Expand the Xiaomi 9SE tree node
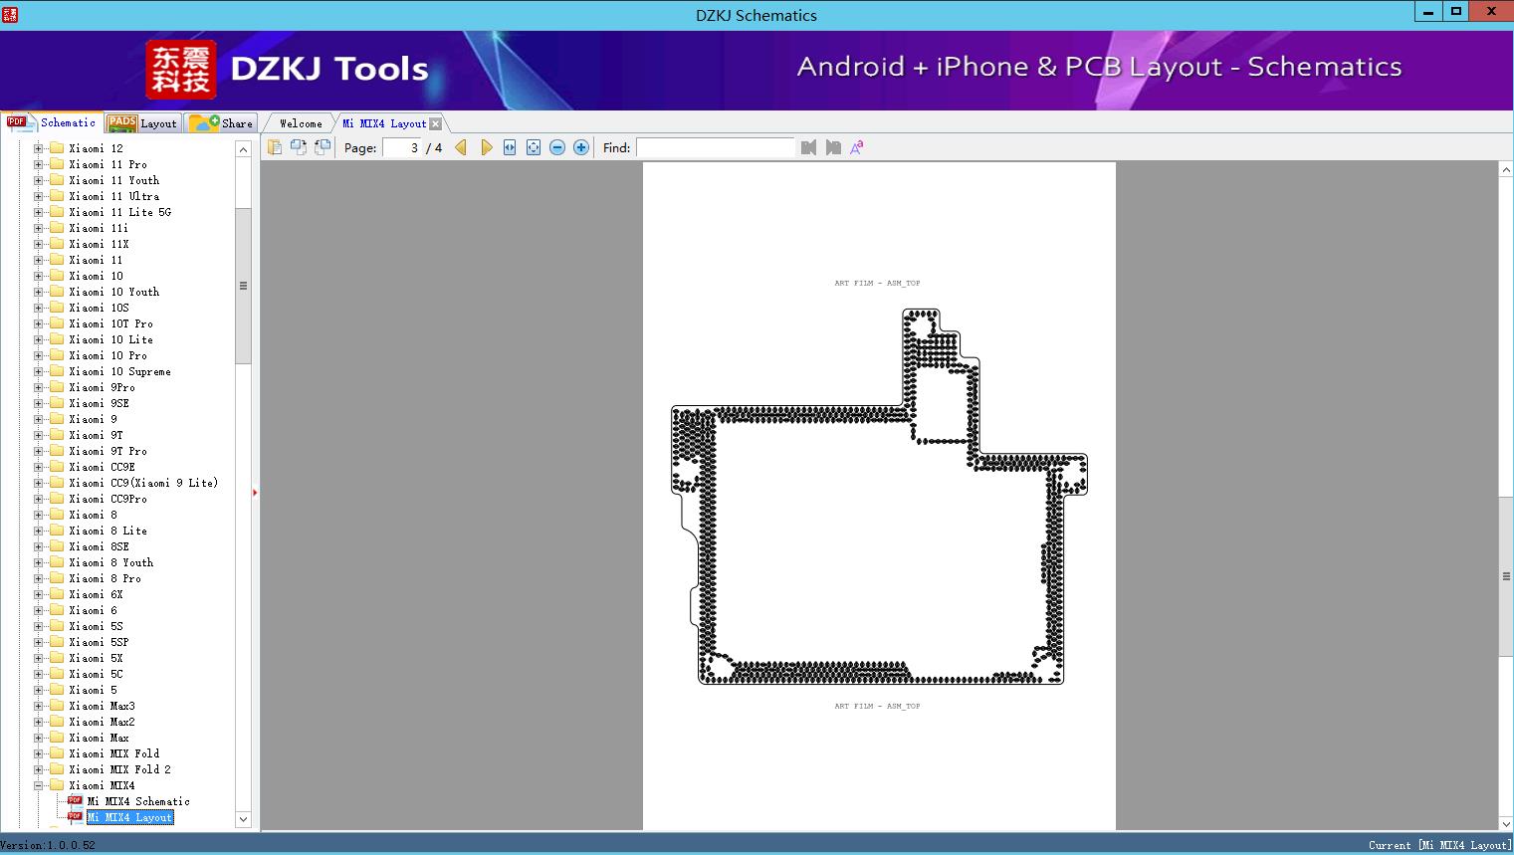The image size is (1514, 855). (38, 403)
